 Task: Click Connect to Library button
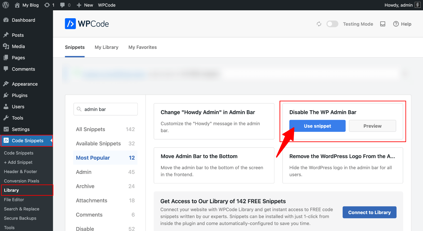(369, 212)
